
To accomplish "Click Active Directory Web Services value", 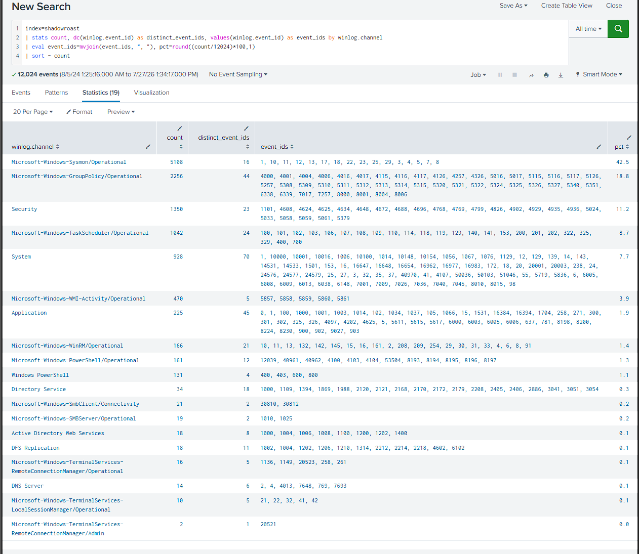I will tap(58, 434).
